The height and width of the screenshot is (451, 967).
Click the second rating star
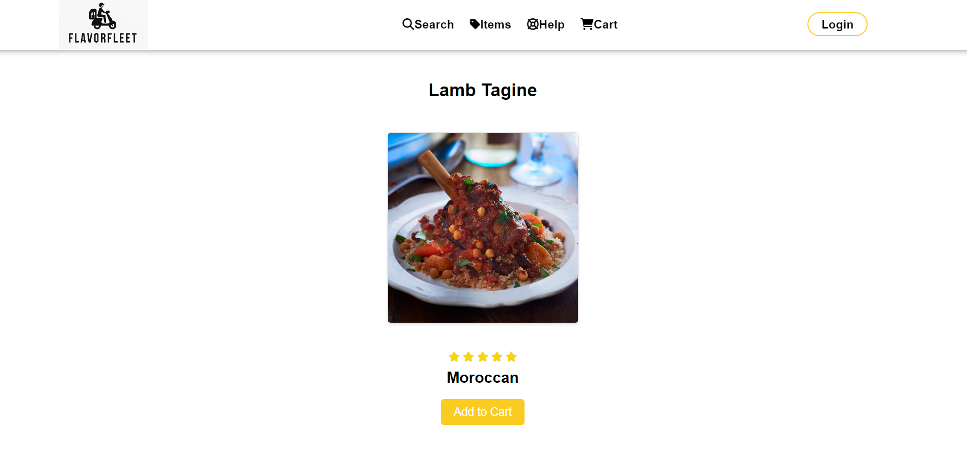click(468, 357)
